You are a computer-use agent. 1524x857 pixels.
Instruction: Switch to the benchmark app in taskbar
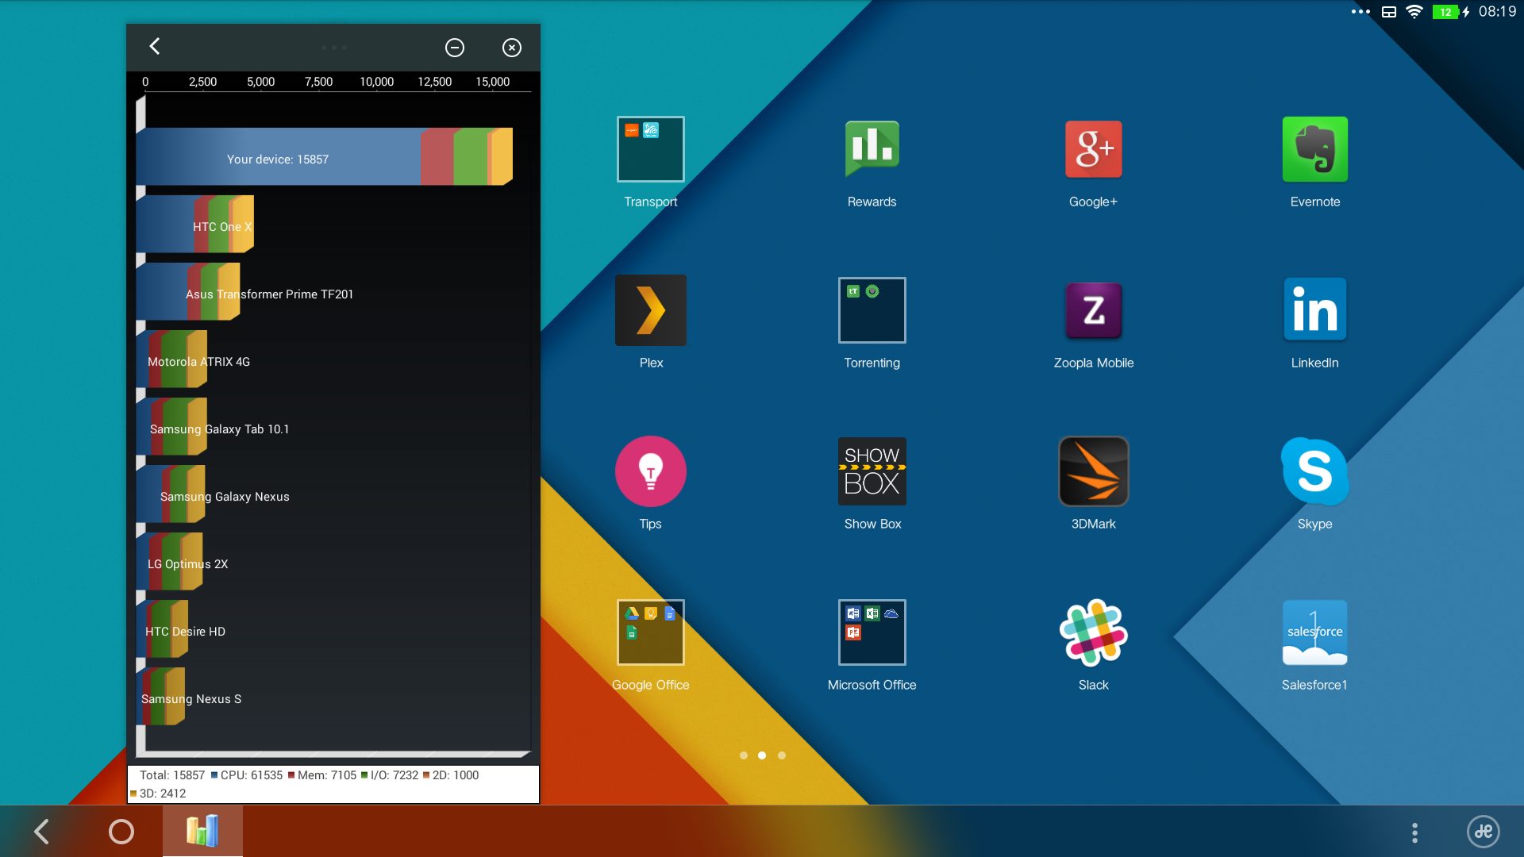coord(202,831)
